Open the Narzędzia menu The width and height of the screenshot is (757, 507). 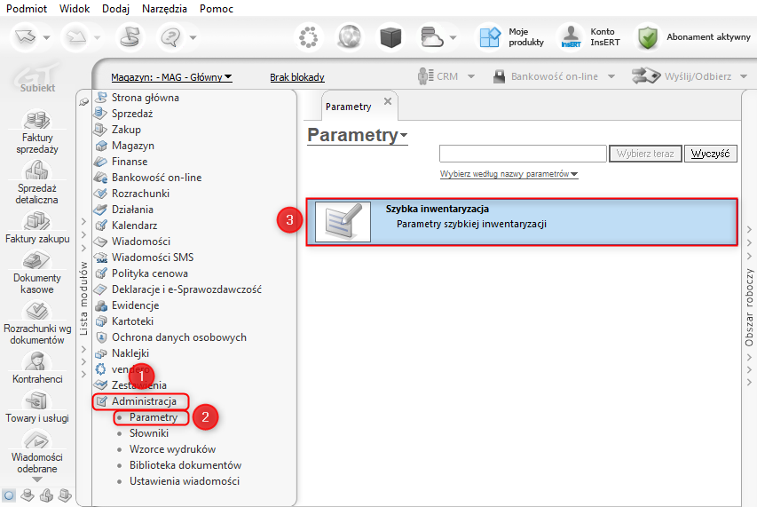[x=164, y=9]
